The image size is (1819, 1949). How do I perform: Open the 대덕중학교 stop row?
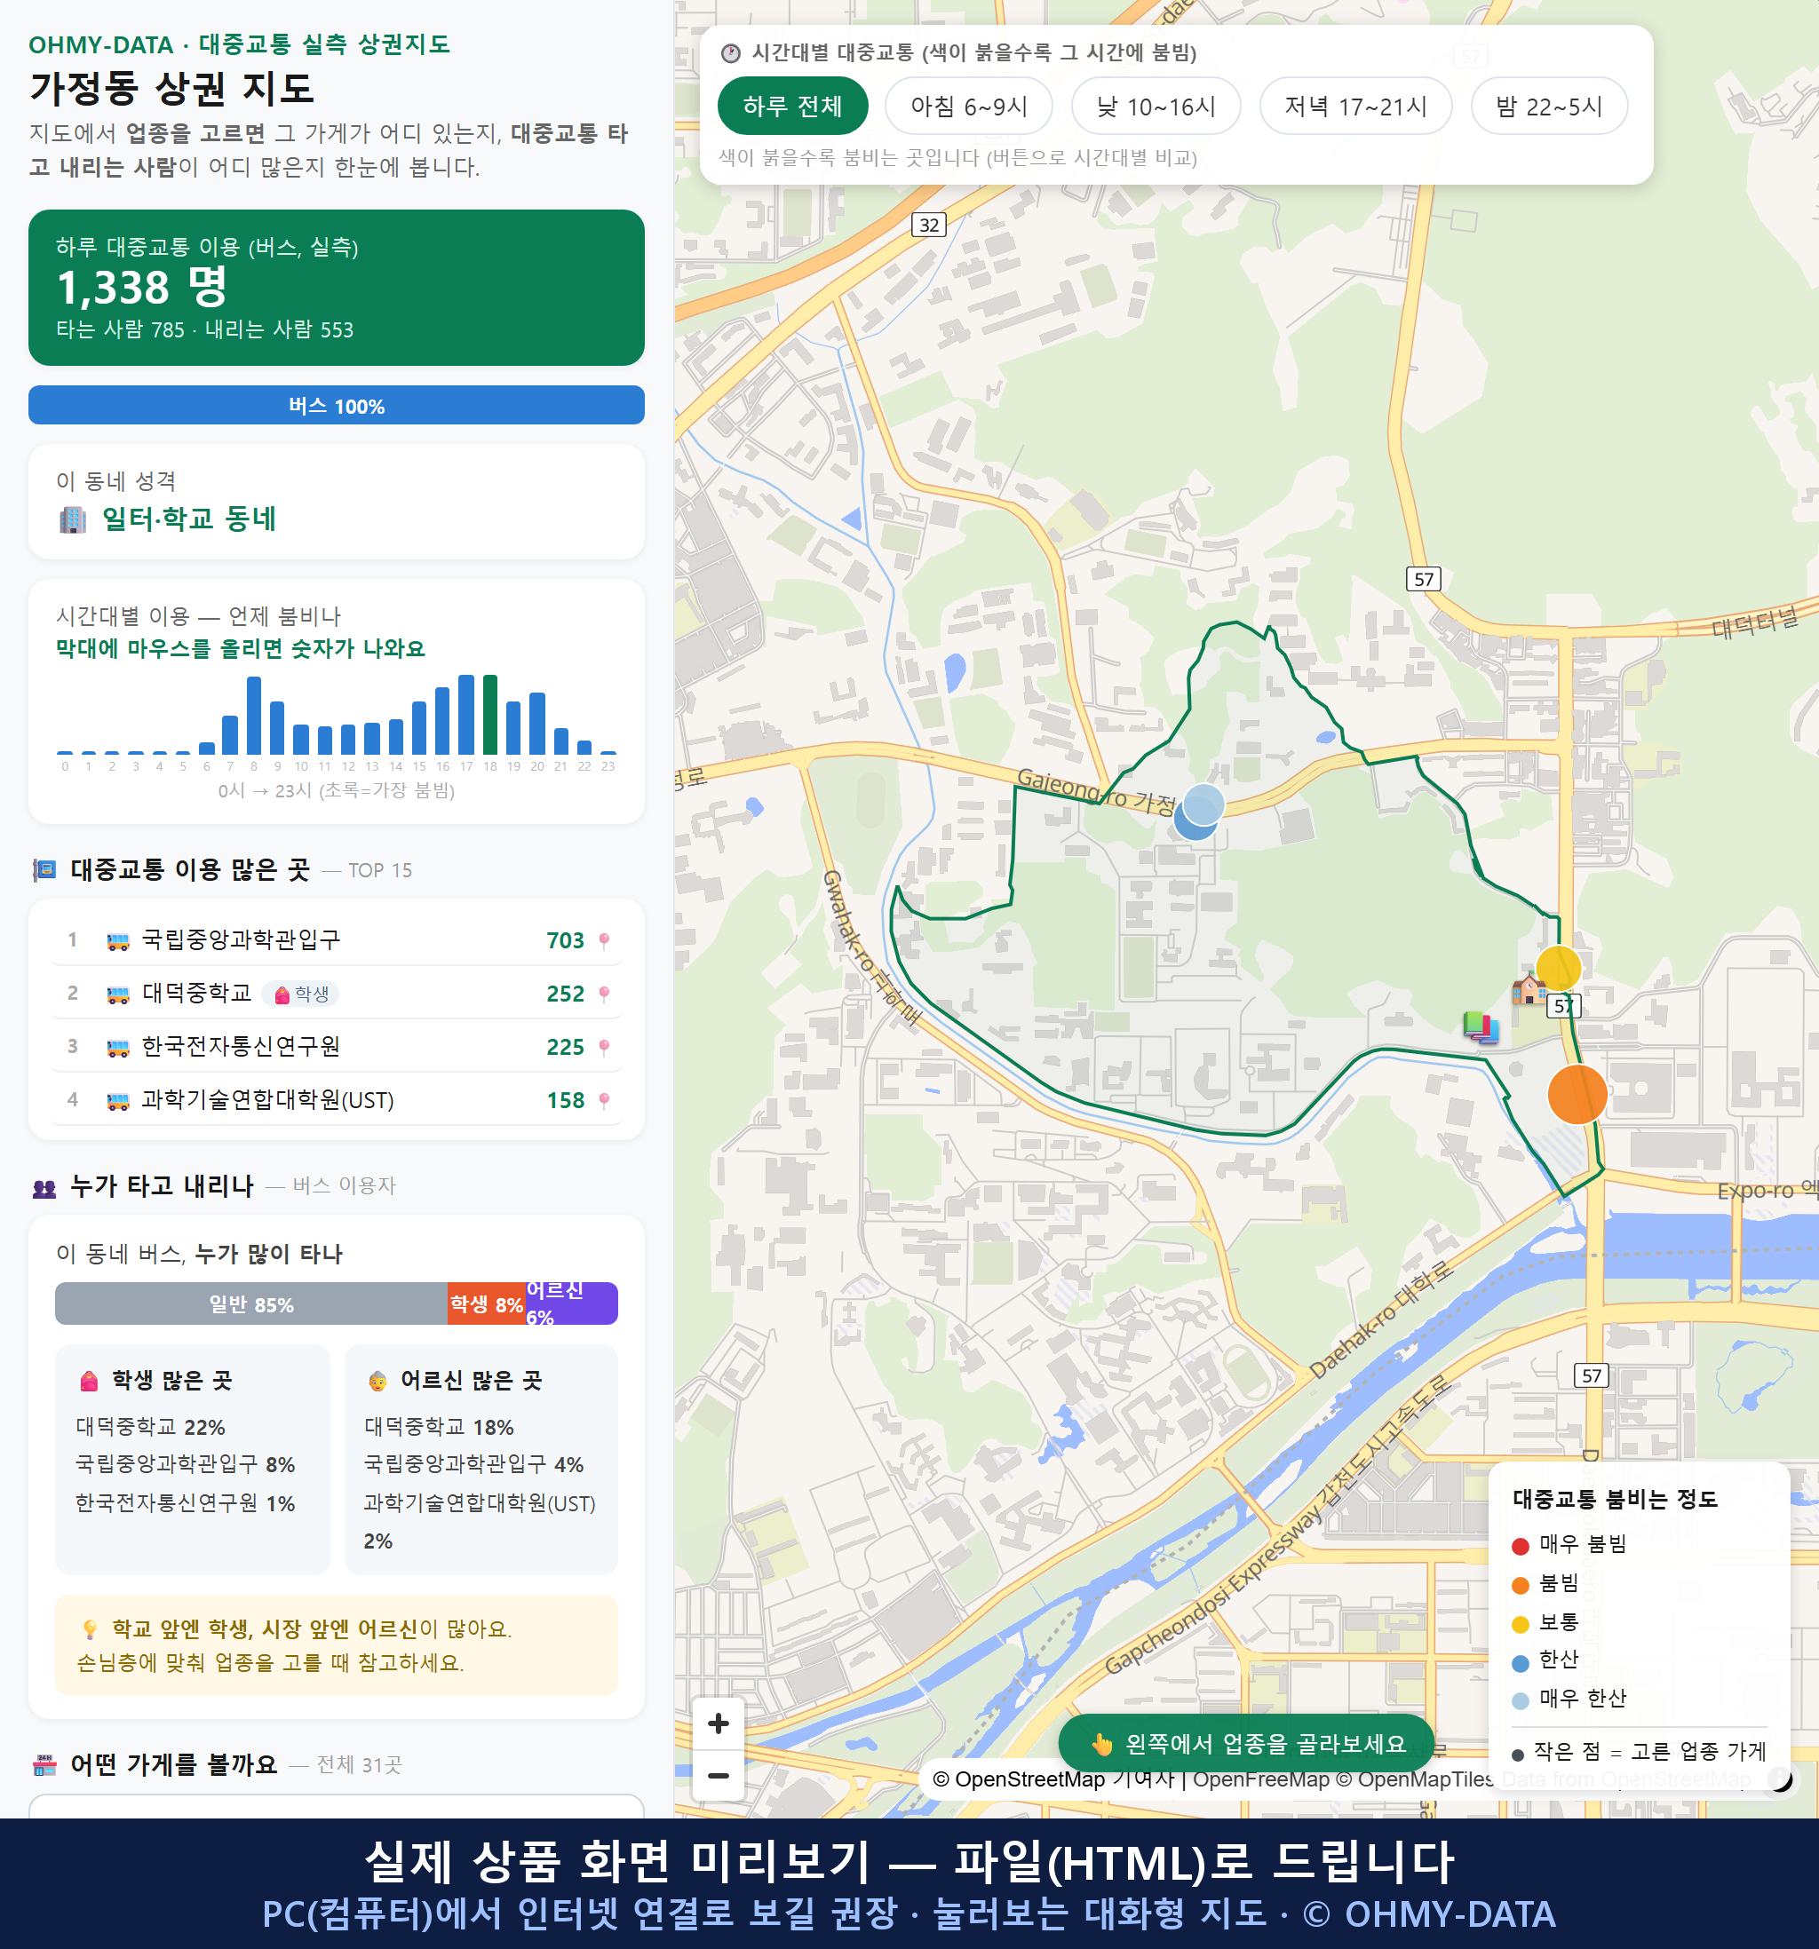pos(337,993)
